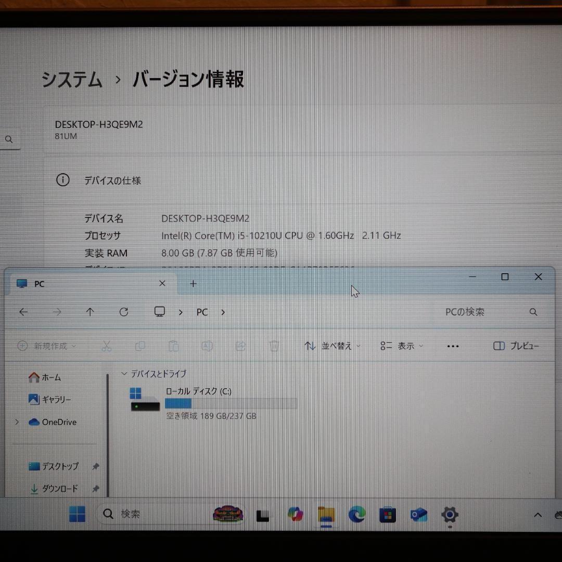Open the See more (...) toolbar menu

click(x=452, y=346)
